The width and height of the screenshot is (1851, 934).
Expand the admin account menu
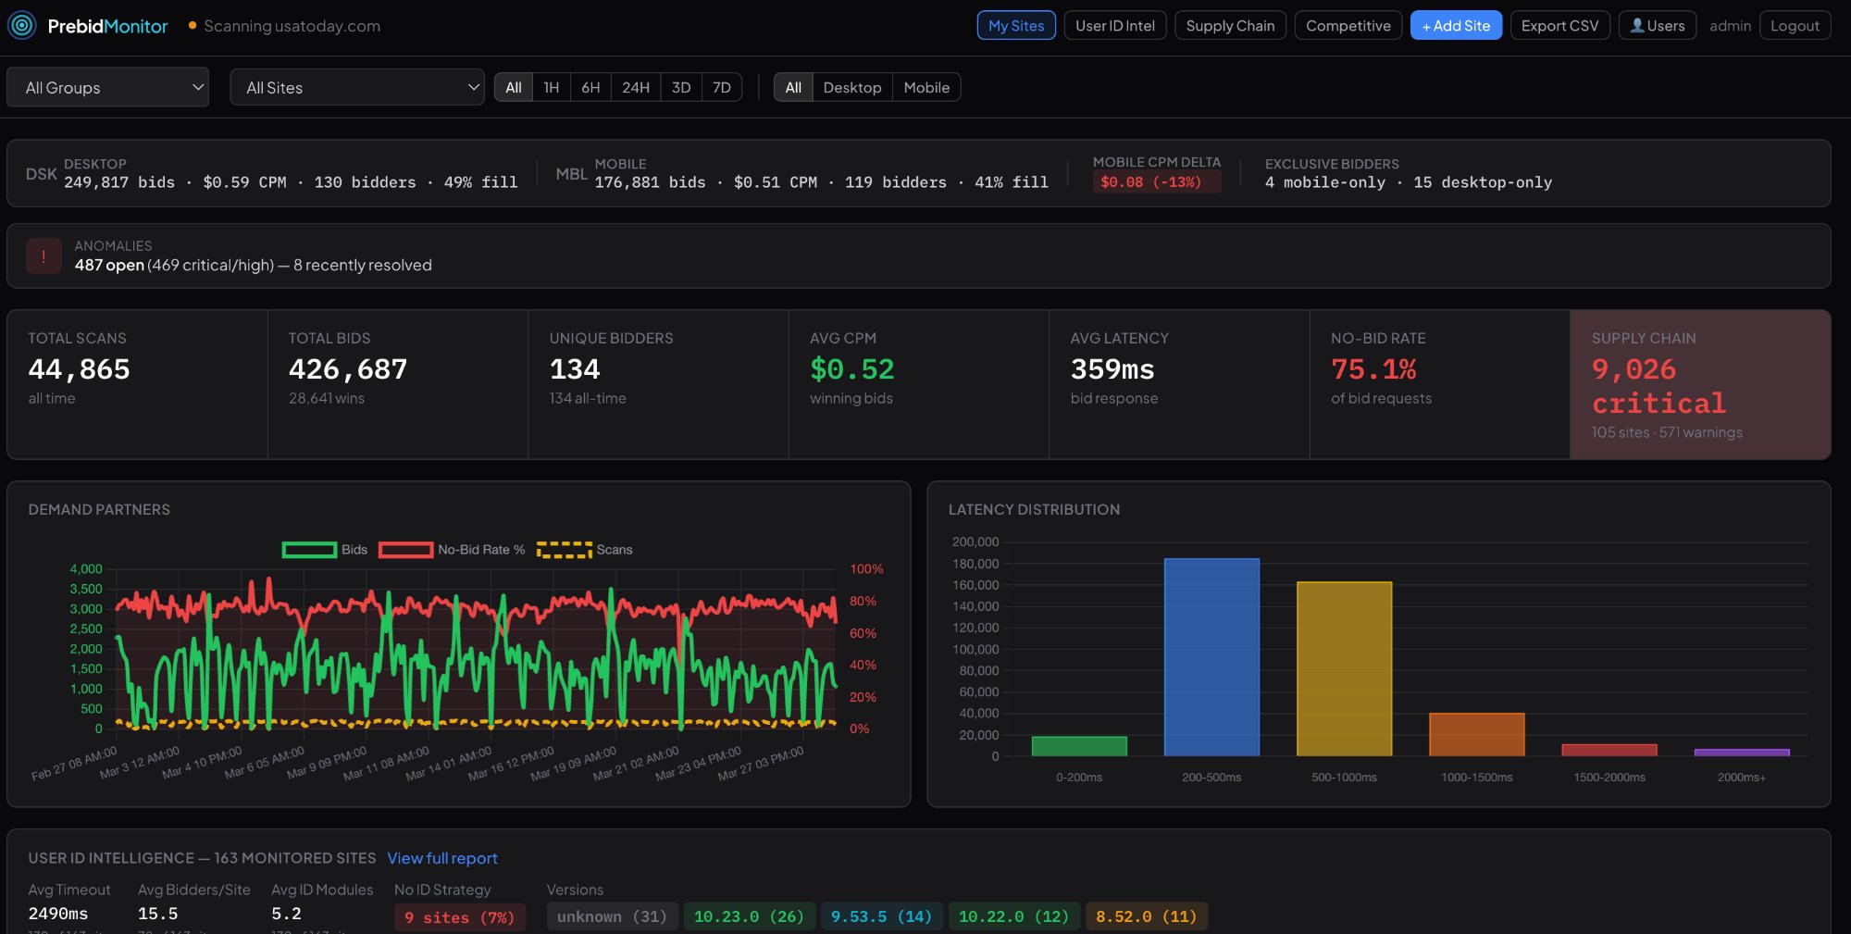click(1730, 25)
